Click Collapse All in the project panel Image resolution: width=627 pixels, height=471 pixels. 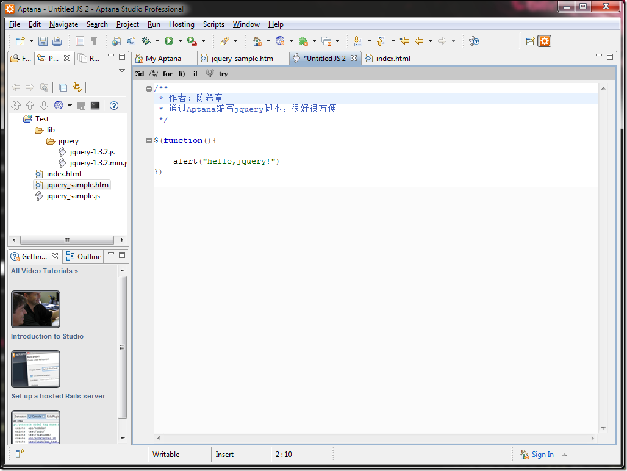[63, 87]
